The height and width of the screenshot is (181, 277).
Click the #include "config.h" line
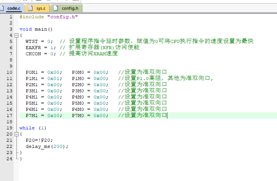click(49, 17)
